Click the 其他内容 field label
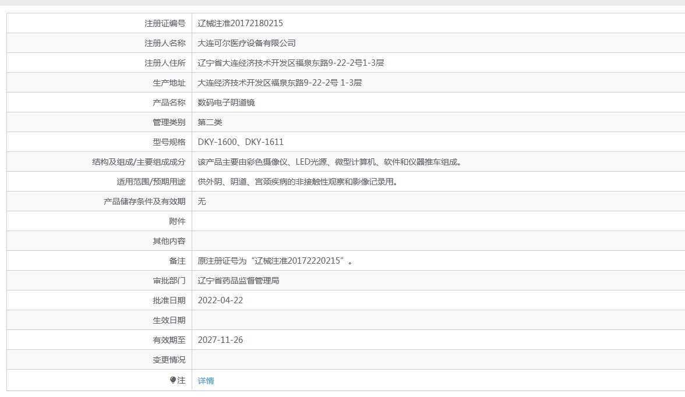 [x=169, y=241]
